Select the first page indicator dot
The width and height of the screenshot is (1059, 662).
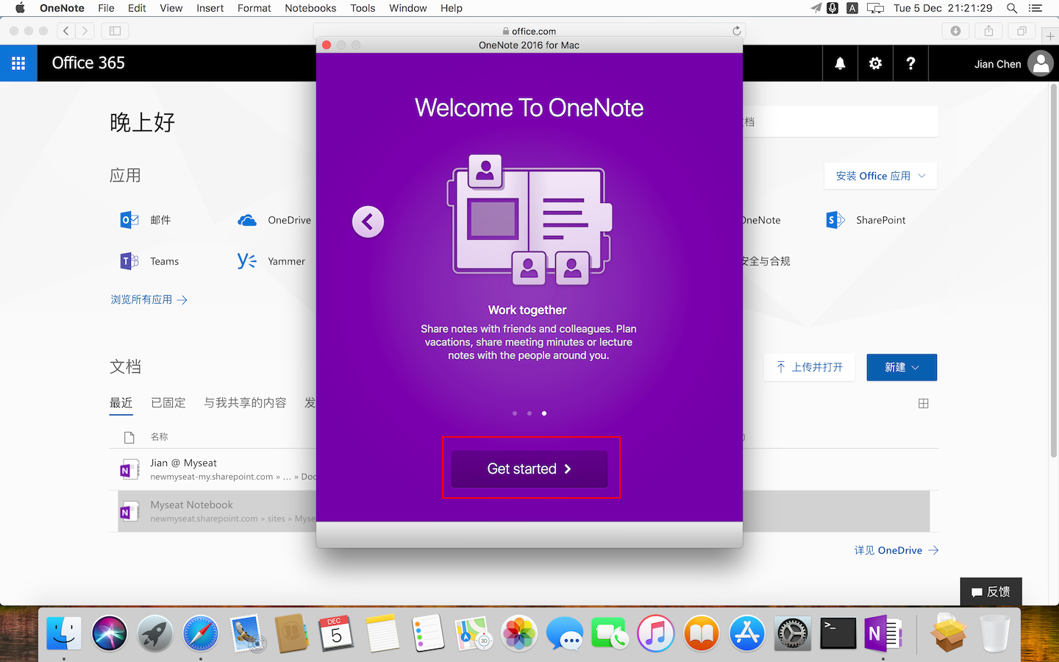(x=515, y=413)
